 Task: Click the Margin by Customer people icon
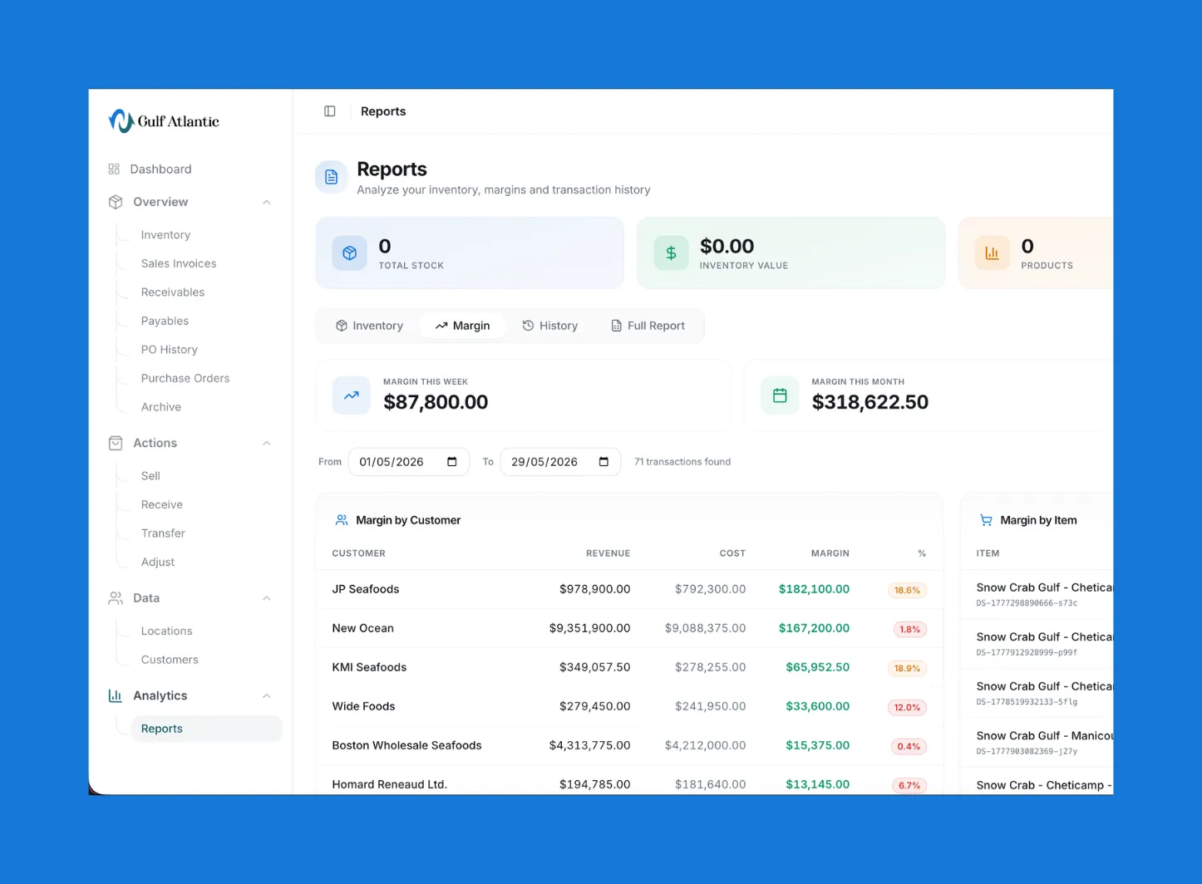tap(342, 520)
